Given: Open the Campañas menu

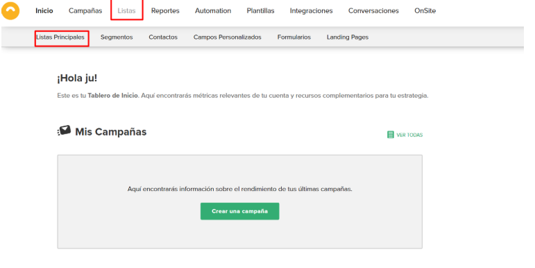Looking at the screenshot, I should pyautogui.click(x=85, y=10).
